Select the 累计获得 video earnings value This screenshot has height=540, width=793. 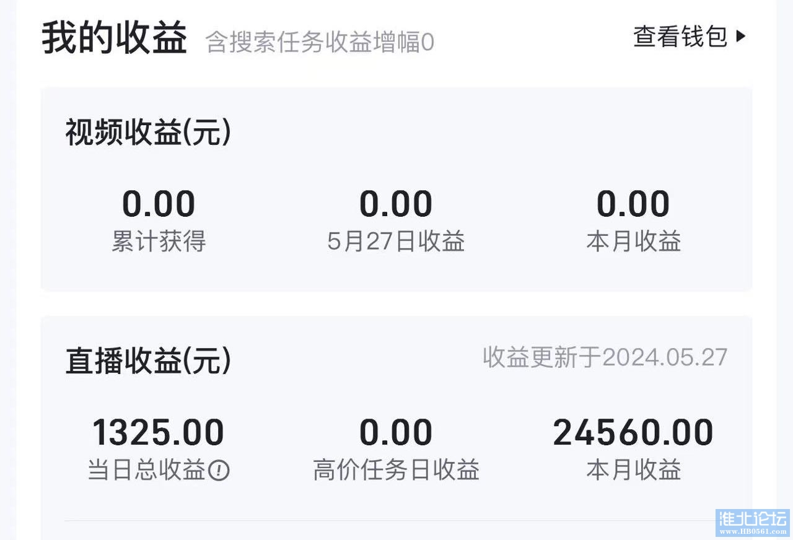click(159, 204)
